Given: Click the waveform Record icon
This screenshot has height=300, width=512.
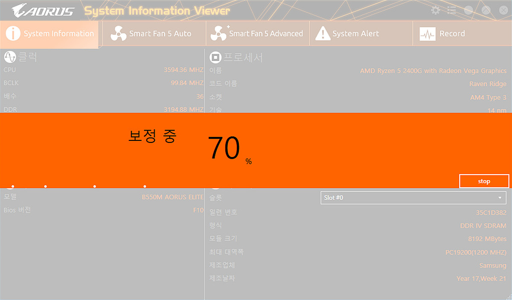Looking at the screenshot, I should coord(427,34).
